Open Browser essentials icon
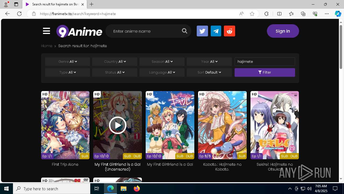The height and width of the screenshot is (194, 344). [315, 14]
